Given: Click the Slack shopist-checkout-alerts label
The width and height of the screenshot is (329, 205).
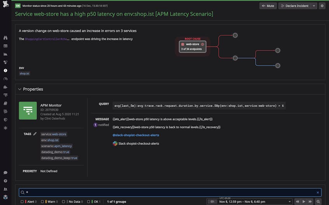Looking at the screenshot, I should pyautogui.click(x=139, y=143).
